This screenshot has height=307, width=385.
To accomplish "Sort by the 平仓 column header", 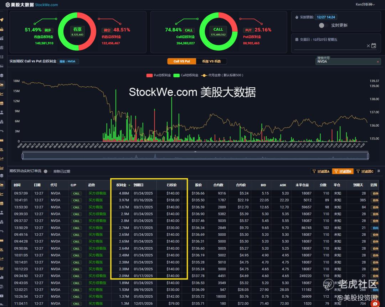I will click(337, 185).
